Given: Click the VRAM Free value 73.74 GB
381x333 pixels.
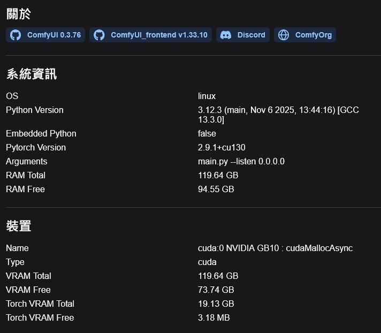Looking at the screenshot, I should coord(216,290).
